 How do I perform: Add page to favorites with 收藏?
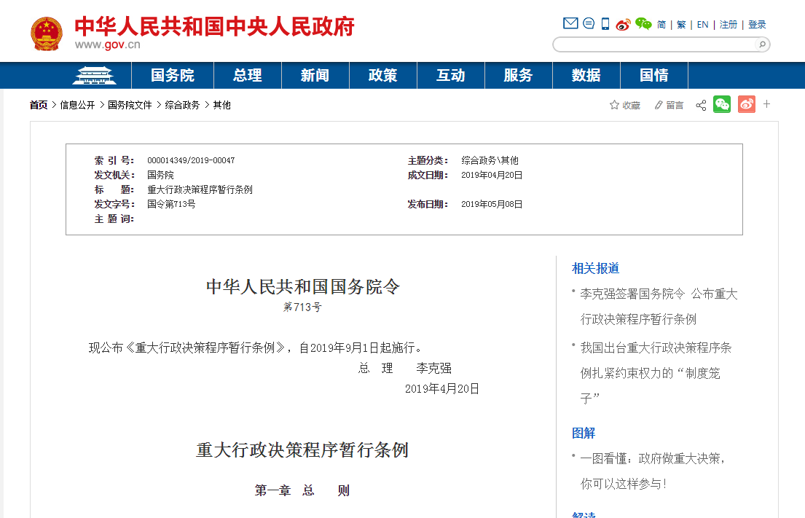[x=625, y=106]
